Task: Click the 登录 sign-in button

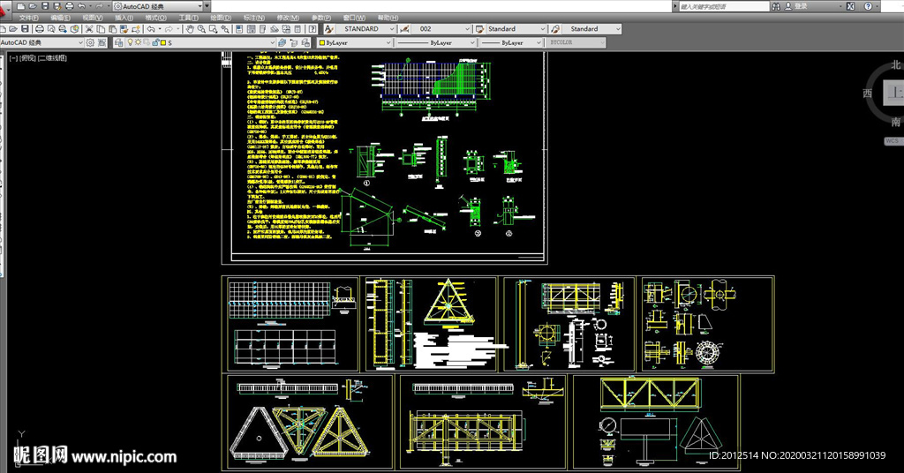Action: (801, 6)
